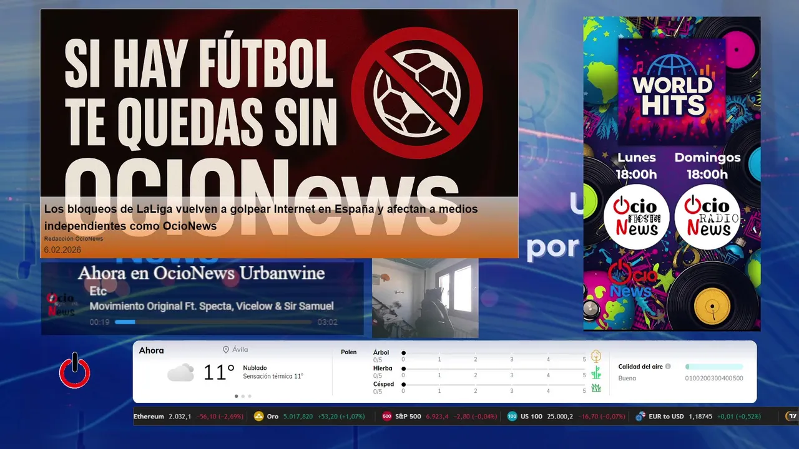Image resolution: width=799 pixels, height=449 pixels.
Task: Click the album name 'Etc'
Action: coord(98,291)
